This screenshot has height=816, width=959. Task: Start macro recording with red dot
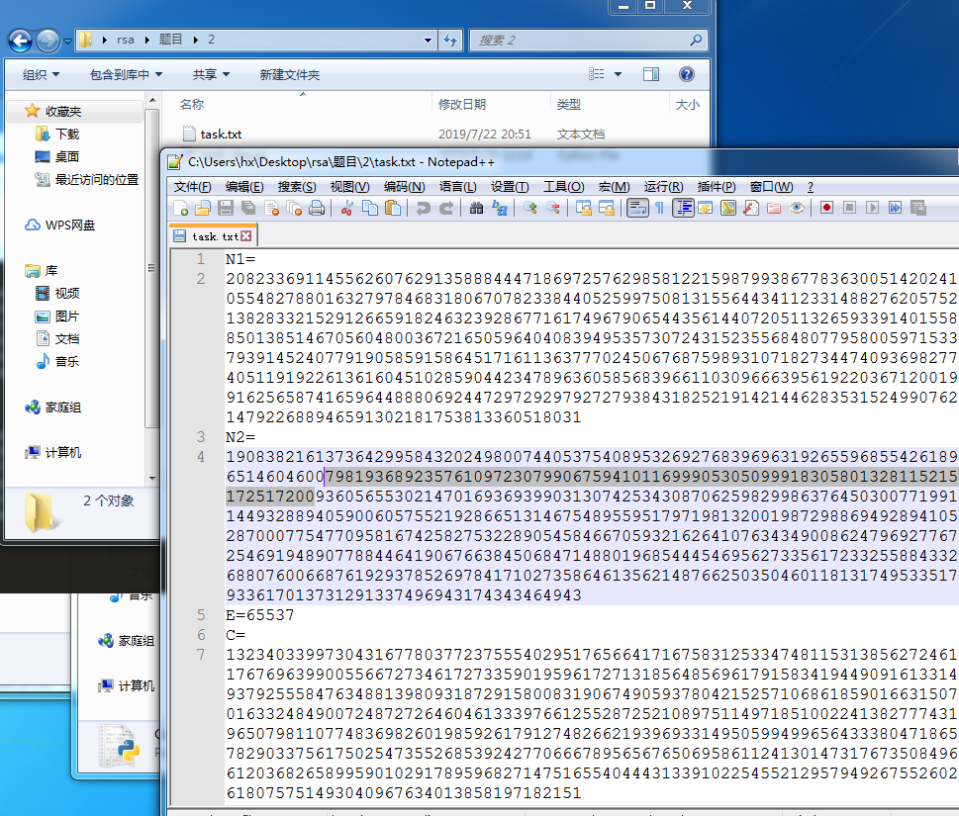[x=827, y=208]
